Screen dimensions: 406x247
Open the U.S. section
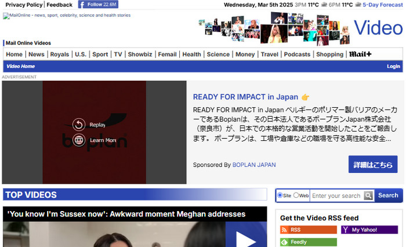(x=81, y=55)
